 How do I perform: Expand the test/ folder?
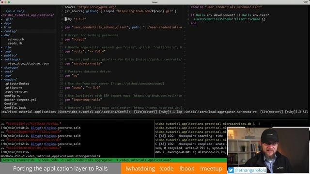point(9,72)
